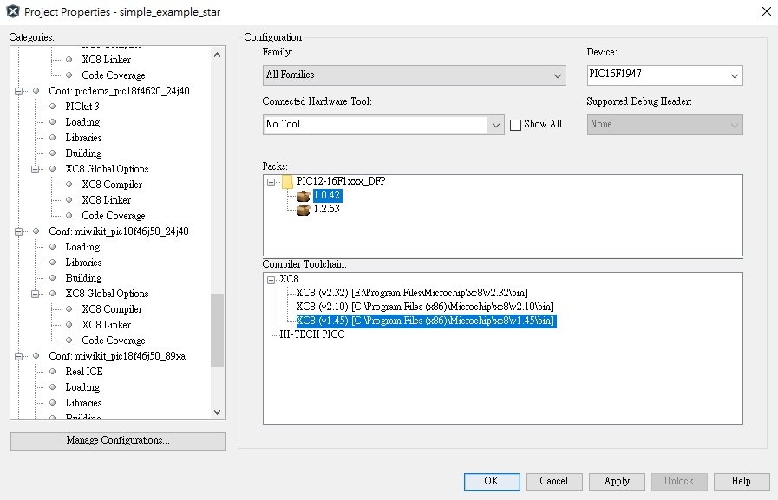
Task: Open Manage Configurations dialog
Action: tap(118, 441)
